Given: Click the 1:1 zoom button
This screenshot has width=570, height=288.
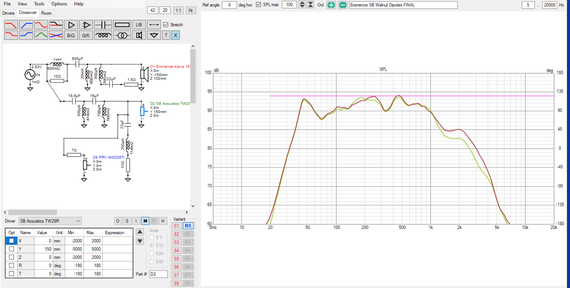Looking at the screenshot, I should click(178, 10).
